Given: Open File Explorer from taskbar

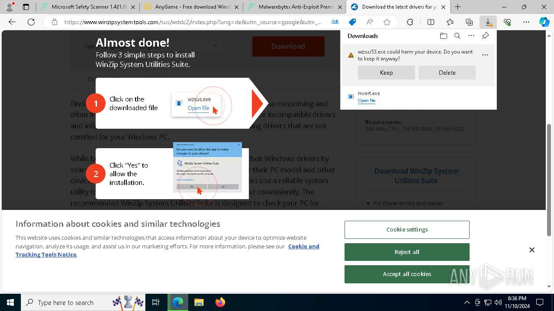Looking at the screenshot, I should tap(199, 302).
